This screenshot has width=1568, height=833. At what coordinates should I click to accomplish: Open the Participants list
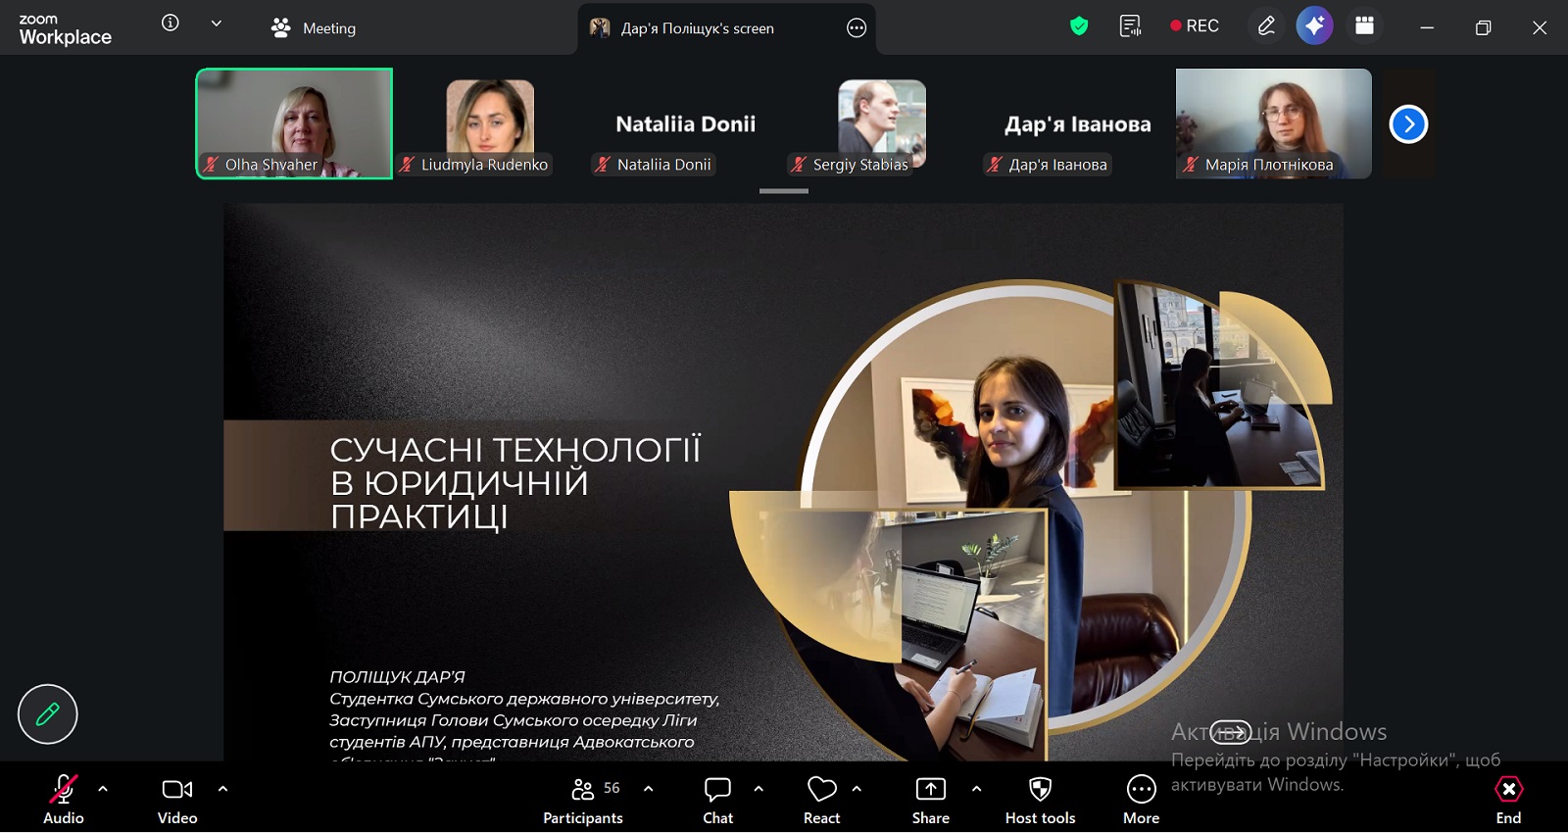coord(584,799)
